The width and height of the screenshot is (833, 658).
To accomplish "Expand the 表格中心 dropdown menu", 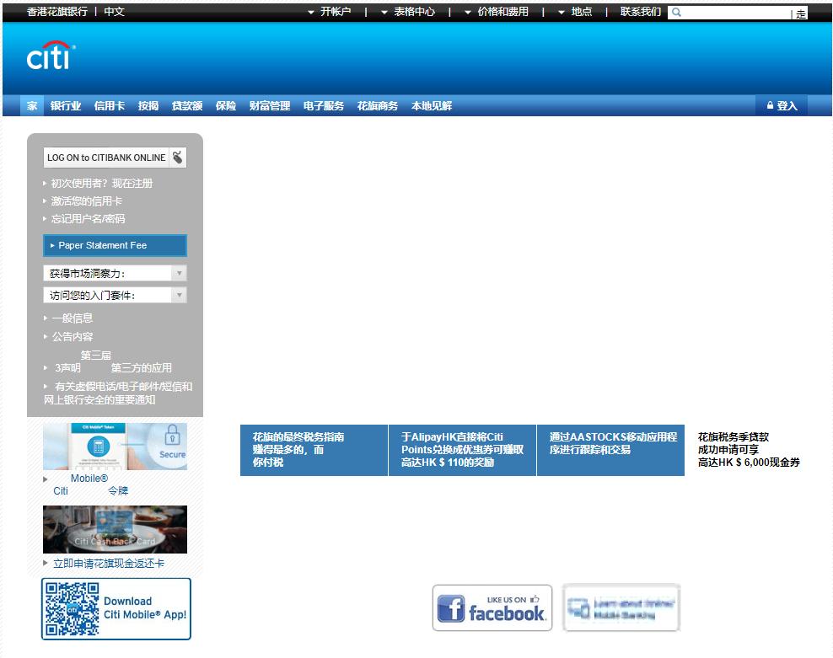I will (408, 12).
